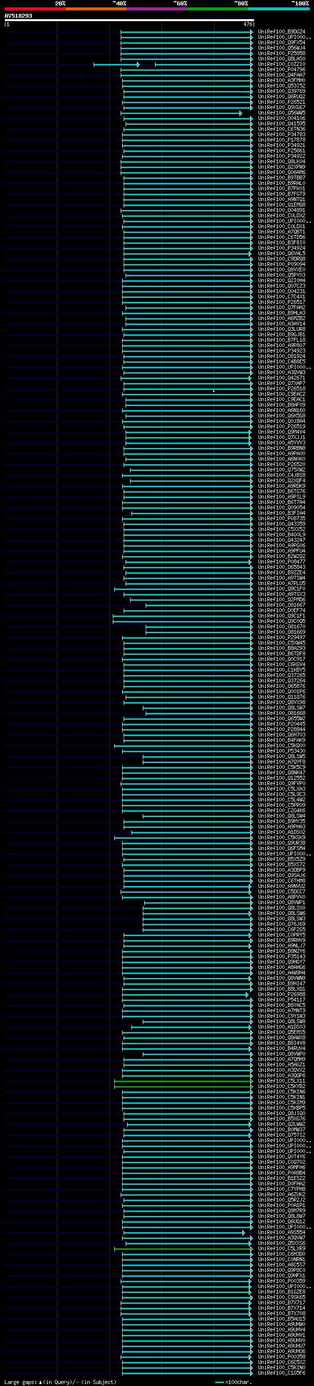Select hit label UniRef100_C6KGV4
The width and height of the screenshot is (314, 1386).
(x=282, y=664)
